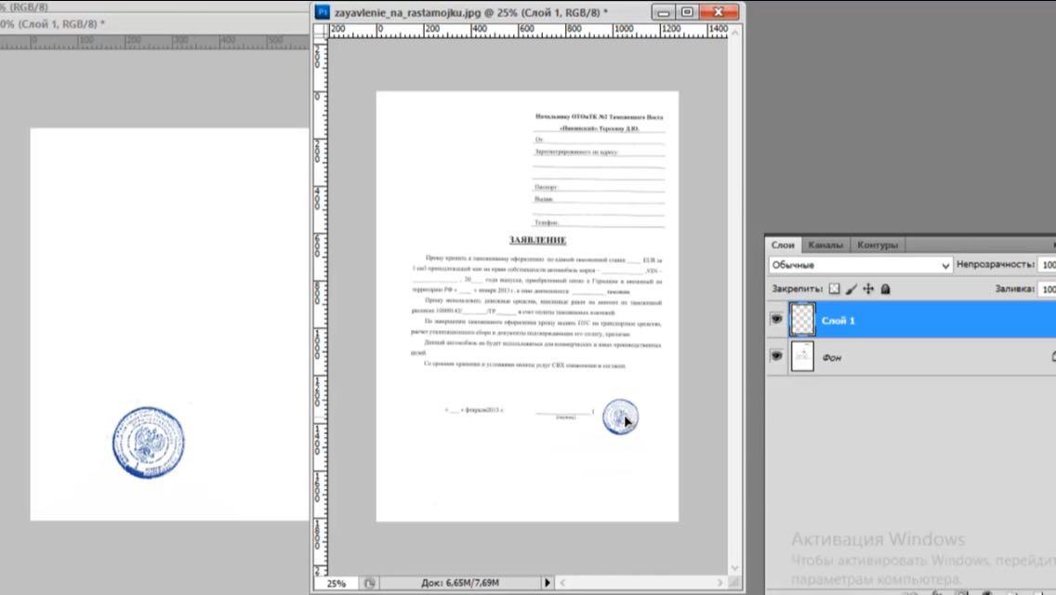Click the horizontal scrollbar left arrow
This screenshot has height=595, width=1056.
[562, 583]
